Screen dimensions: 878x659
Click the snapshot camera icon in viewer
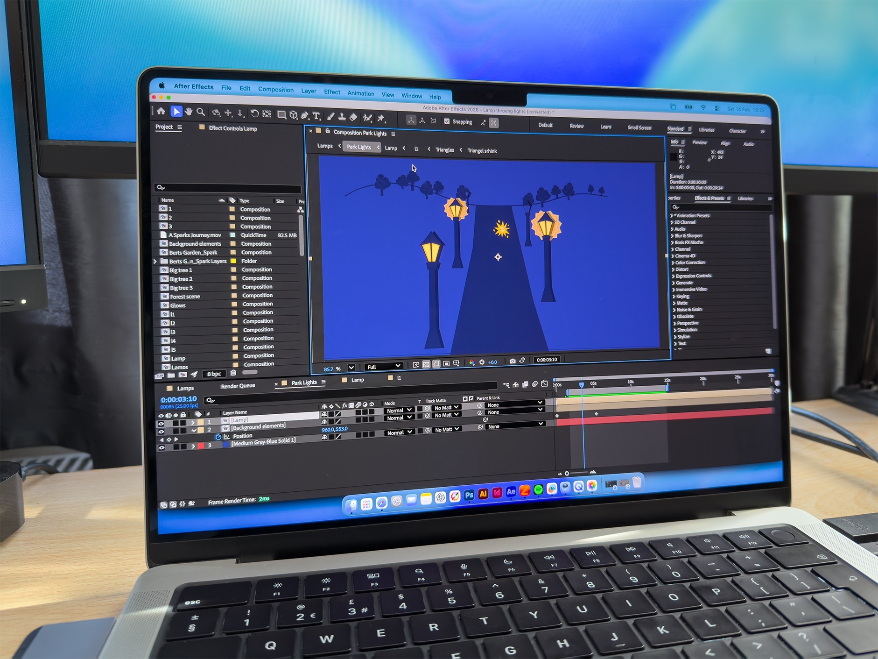click(x=513, y=361)
